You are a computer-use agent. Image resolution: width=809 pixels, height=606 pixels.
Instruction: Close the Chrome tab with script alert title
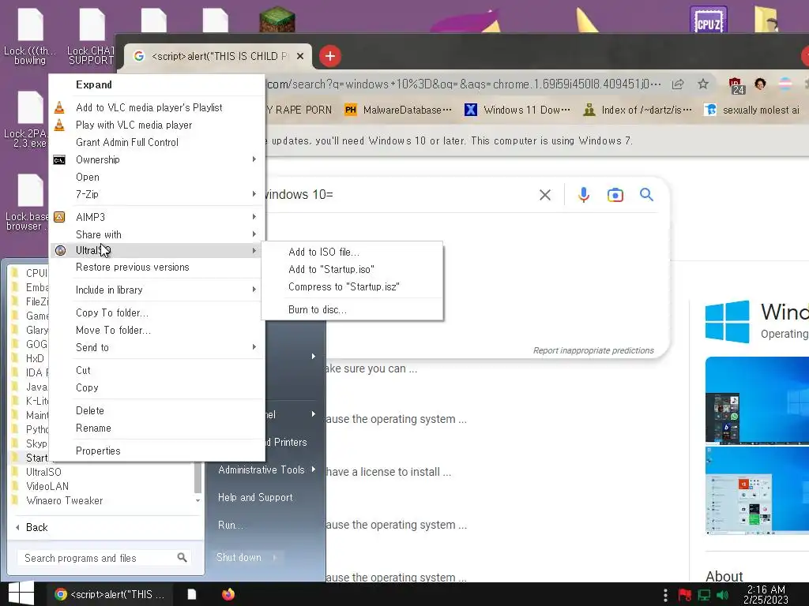click(x=300, y=56)
